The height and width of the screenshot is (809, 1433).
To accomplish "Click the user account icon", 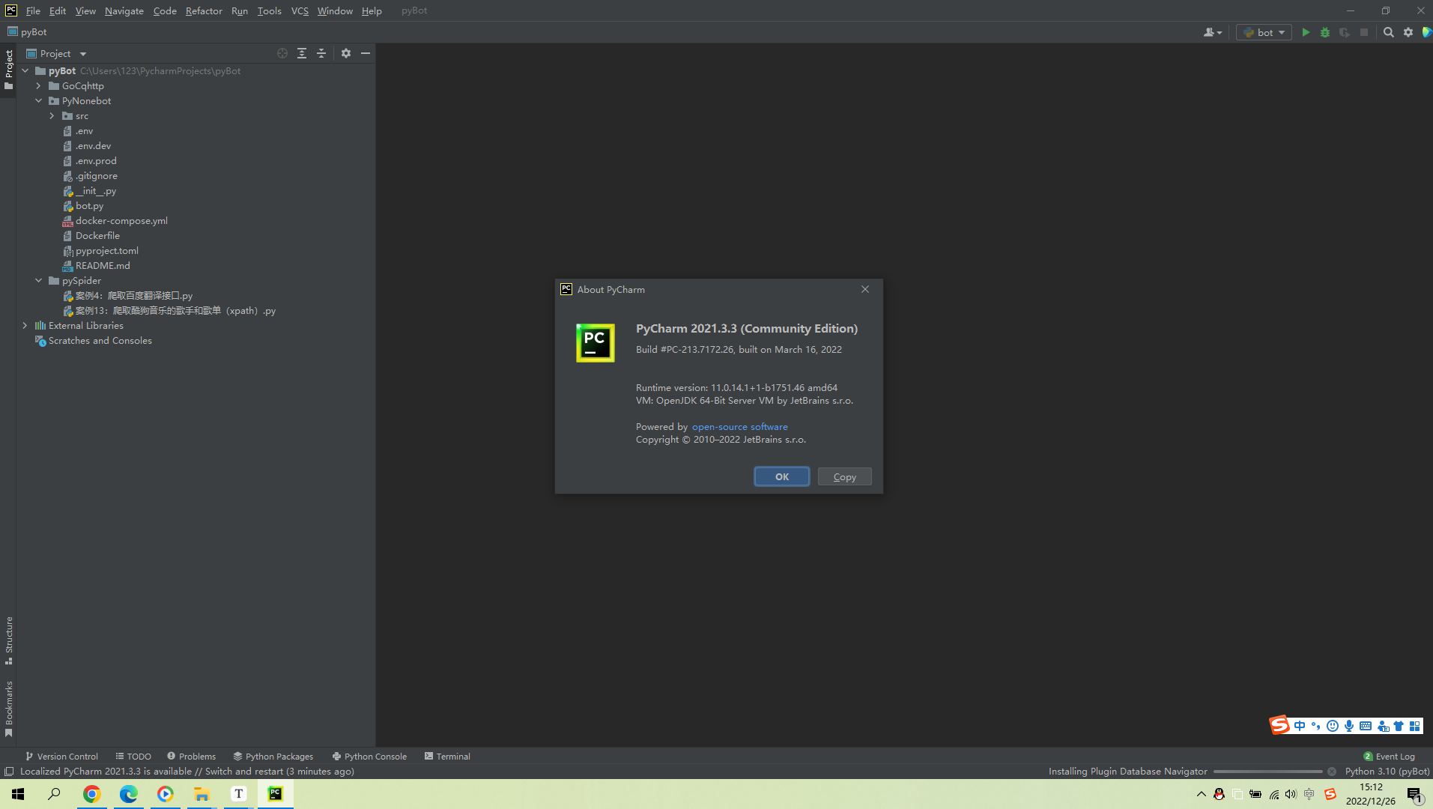I will point(1212,32).
